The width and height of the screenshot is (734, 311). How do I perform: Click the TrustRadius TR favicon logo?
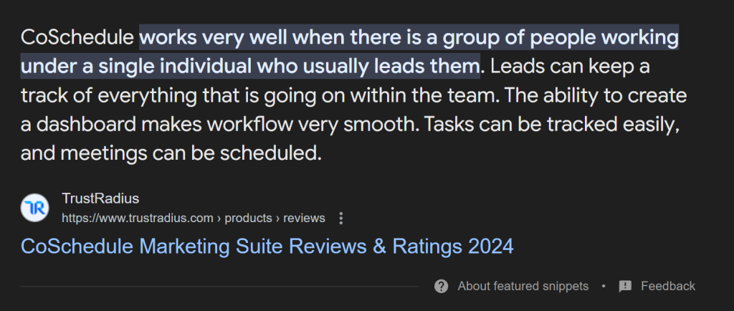click(x=35, y=208)
